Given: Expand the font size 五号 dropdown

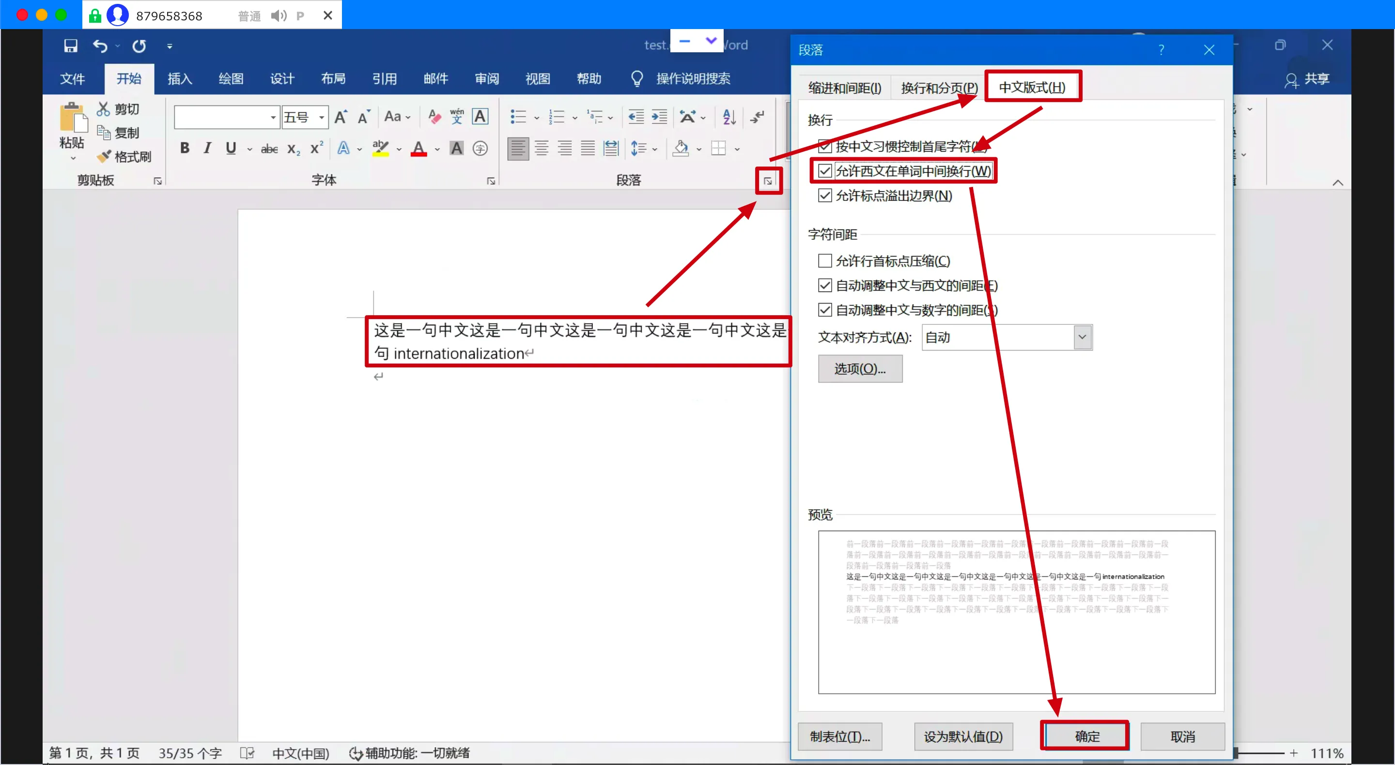Looking at the screenshot, I should point(322,117).
